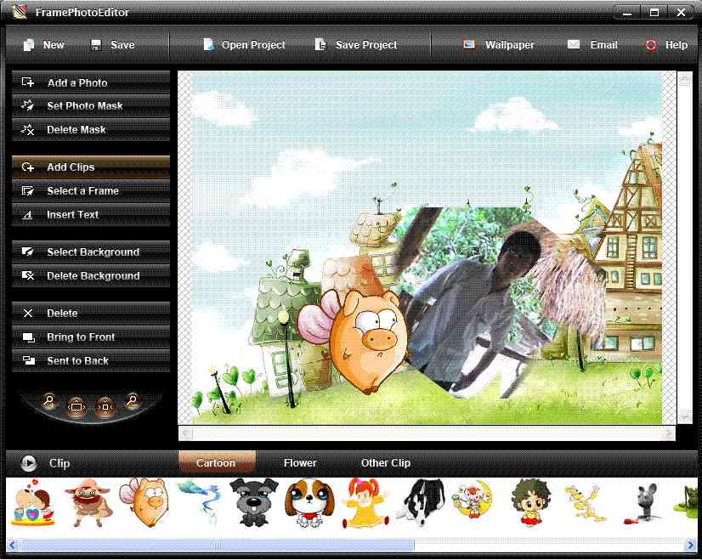The image size is (702, 560).
Task: Select the gray mouse clip
Action: (642, 504)
